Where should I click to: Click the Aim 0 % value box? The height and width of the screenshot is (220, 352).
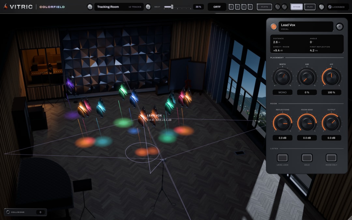pos(307,92)
